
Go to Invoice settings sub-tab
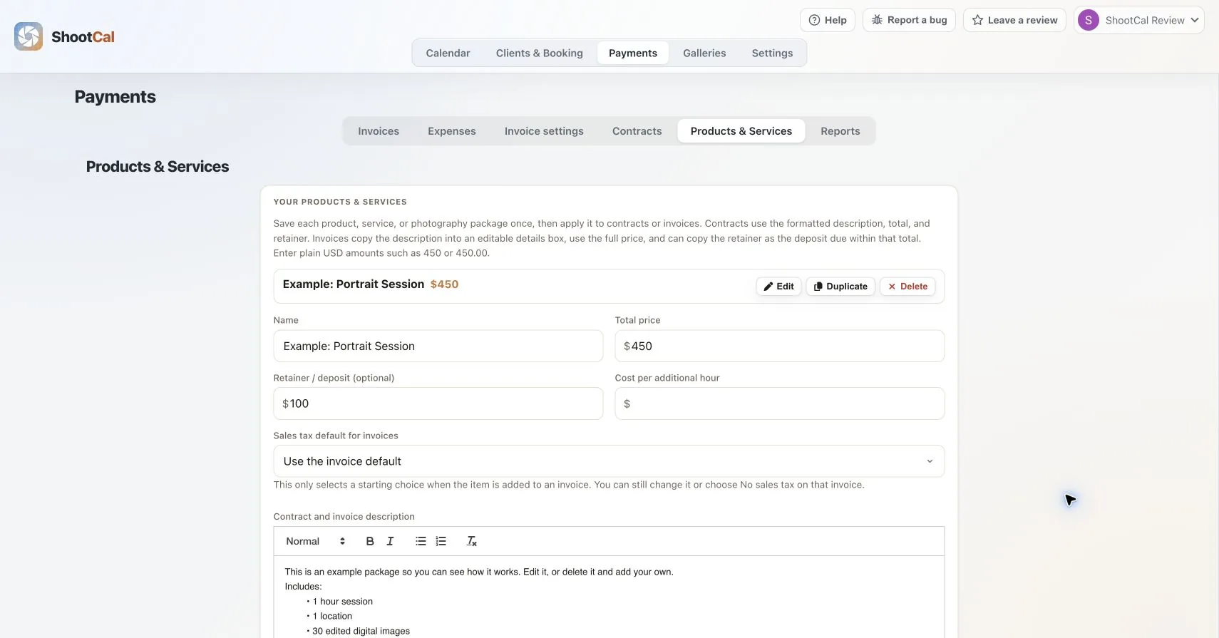tap(544, 131)
